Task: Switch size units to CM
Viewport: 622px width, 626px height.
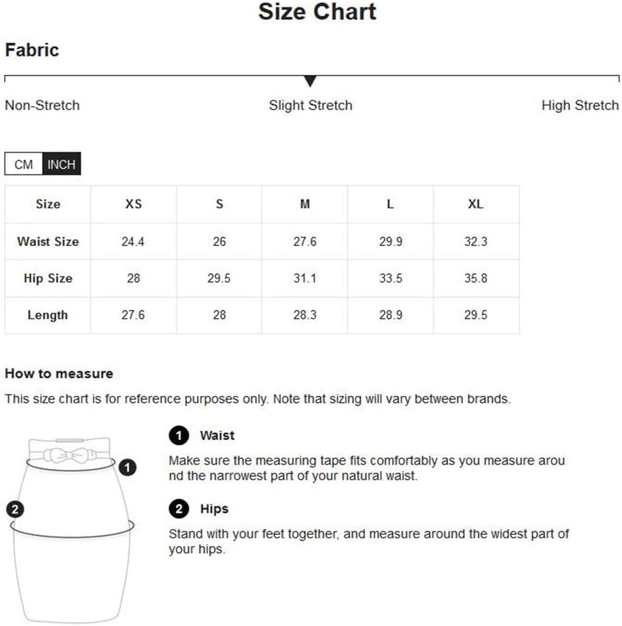Action: click(23, 164)
